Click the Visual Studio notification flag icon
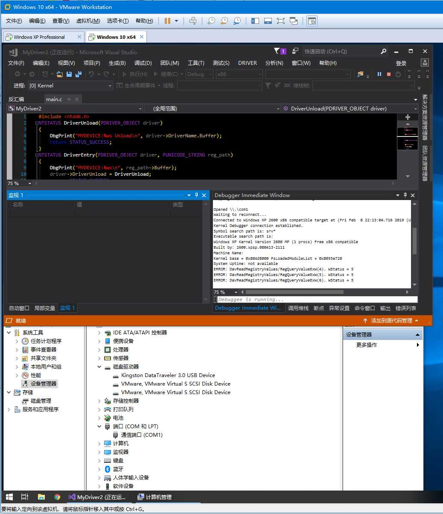The width and height of the screenshot is (443, 514). tap(277, 51)
